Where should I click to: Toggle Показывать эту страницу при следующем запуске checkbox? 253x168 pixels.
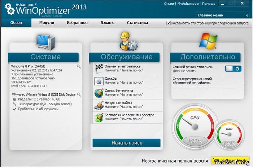coord(168,23)
